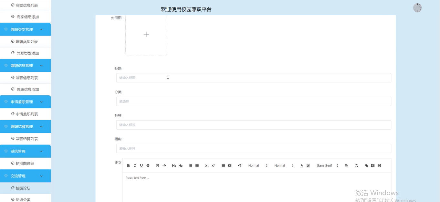
Task: Focus the 标题 title input field
Action: pyautogui.click(x=254, y=78)
